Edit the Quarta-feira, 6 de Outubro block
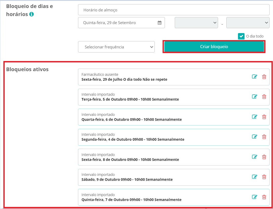The height and width of the screenshot is (209, 273). (255, 117)
